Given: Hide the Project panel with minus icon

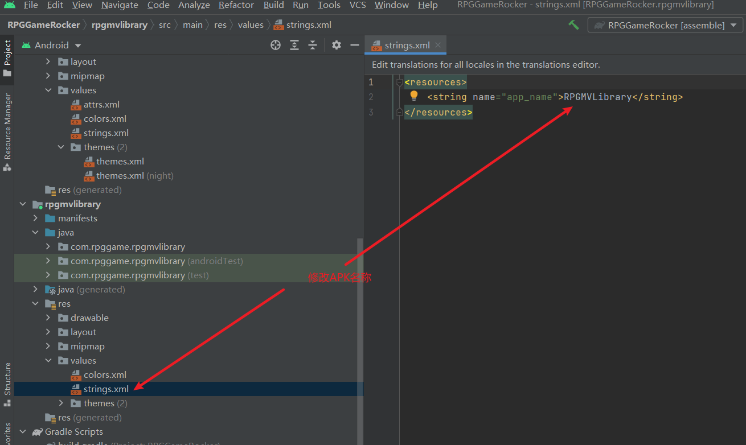Looking at the screenshot, I should click(x=355, y=45).
